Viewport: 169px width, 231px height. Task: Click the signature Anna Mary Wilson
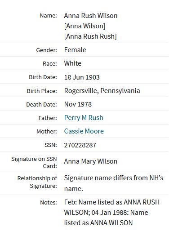[91, 161]
